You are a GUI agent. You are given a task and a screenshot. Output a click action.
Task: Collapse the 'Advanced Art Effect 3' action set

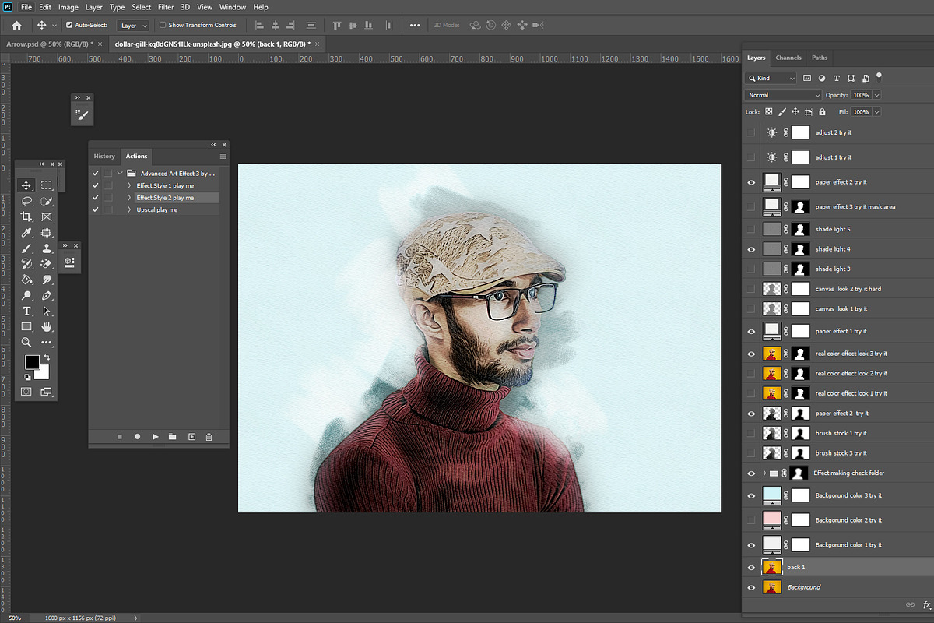coord(120,174)
